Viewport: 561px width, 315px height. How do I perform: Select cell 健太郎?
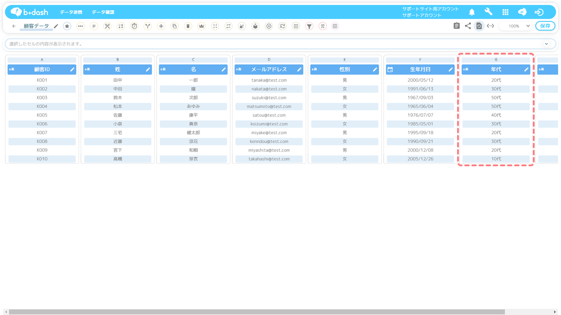pyautogui.click(x=193, y=132)
